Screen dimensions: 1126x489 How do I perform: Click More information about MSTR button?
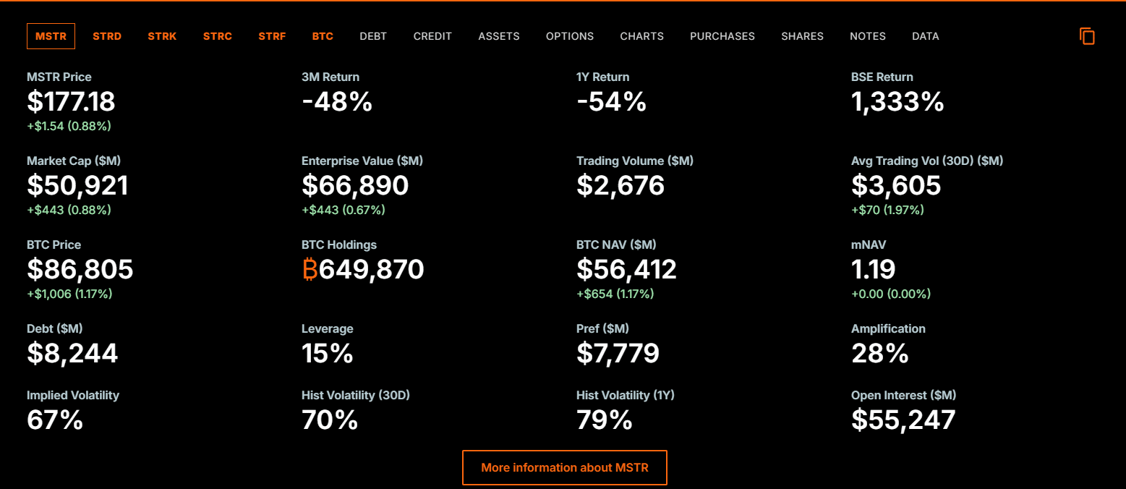click(565, 467)
